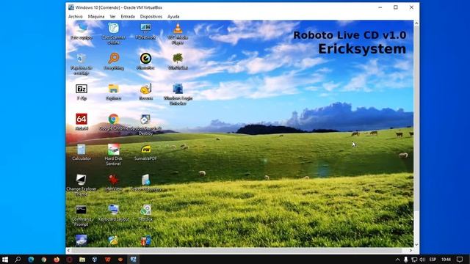The image size is (470, 264).
Task: Change ESP input language indicator
Action: [x=433, y=259]
